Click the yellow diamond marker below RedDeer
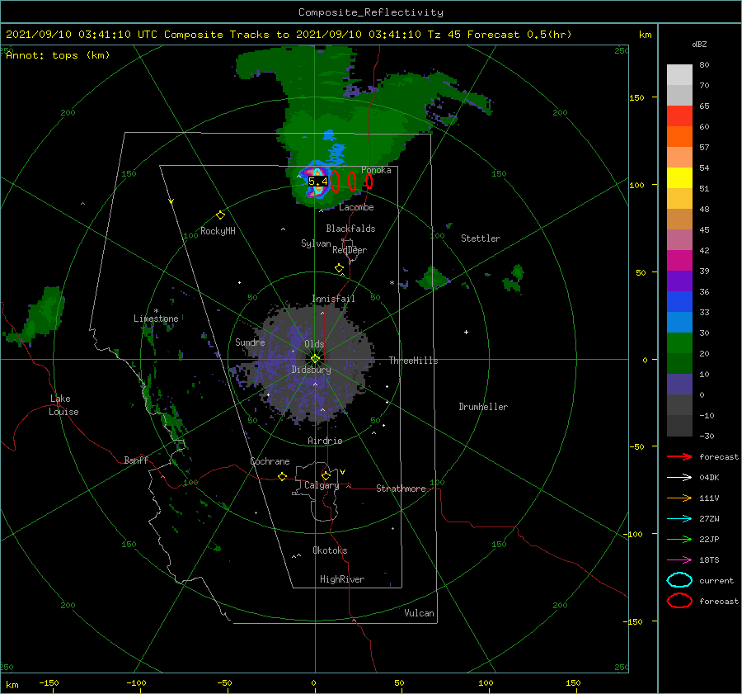This screenshot has height=694, width=742. pyautogui.click(x=340, y=268)
